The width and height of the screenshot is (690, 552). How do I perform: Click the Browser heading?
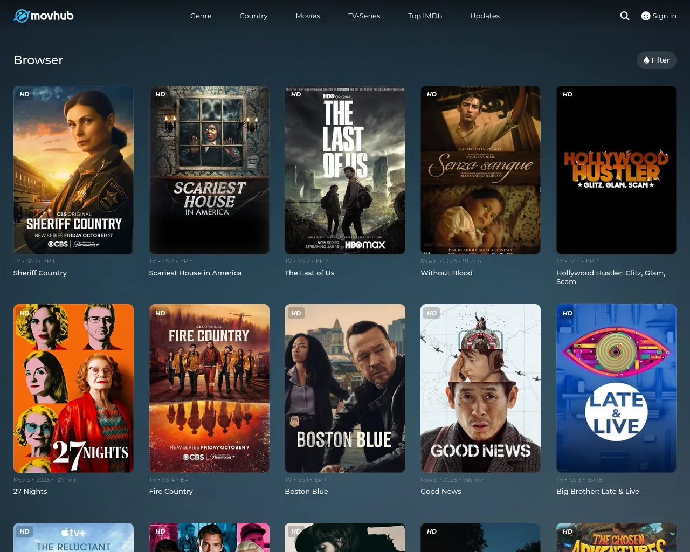pos(38,60)
